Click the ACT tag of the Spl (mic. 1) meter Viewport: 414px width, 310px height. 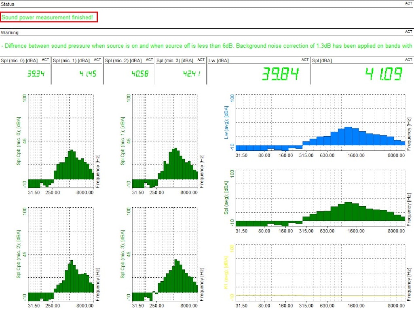pos(97,60)
